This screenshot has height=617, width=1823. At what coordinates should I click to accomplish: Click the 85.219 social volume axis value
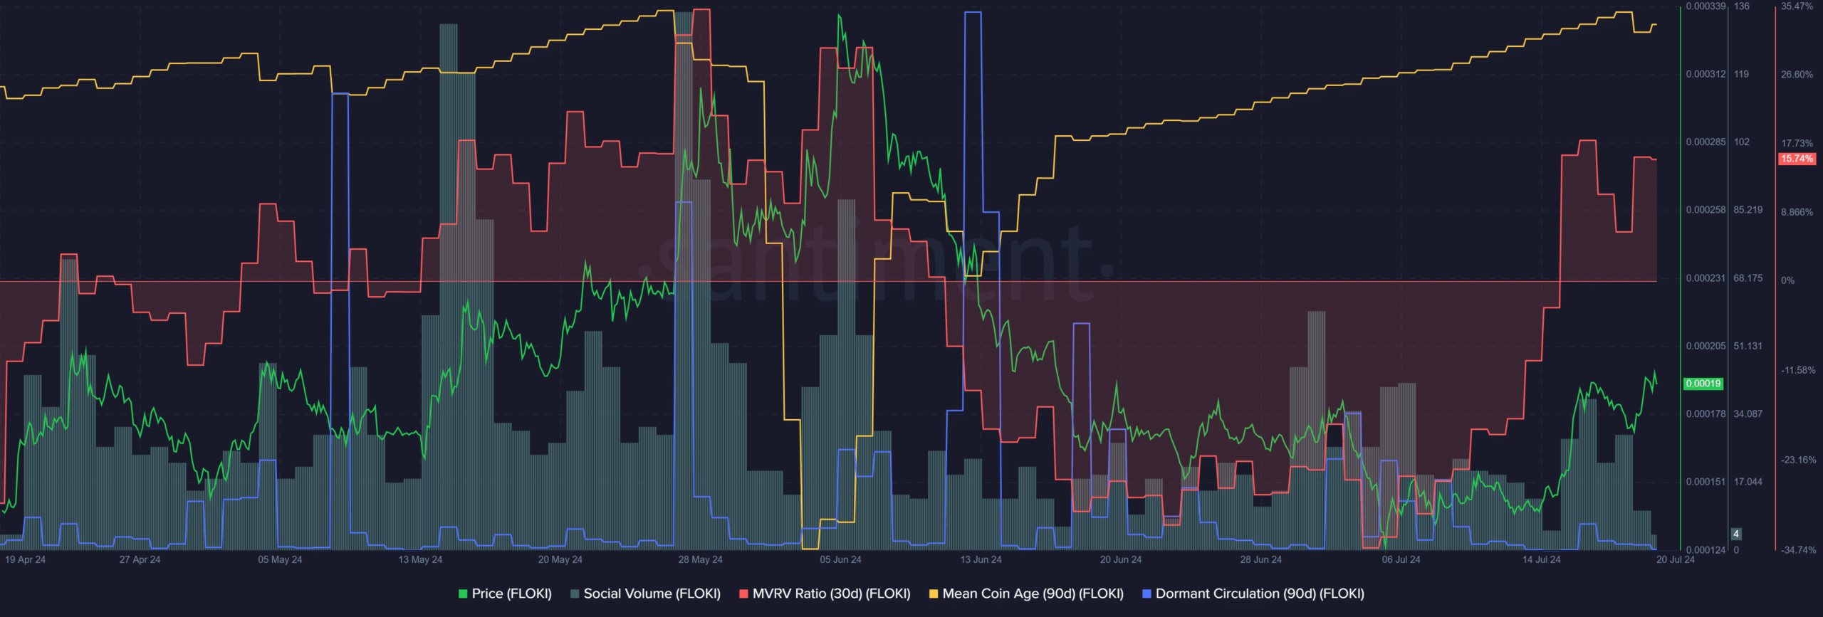(1748, 210)
